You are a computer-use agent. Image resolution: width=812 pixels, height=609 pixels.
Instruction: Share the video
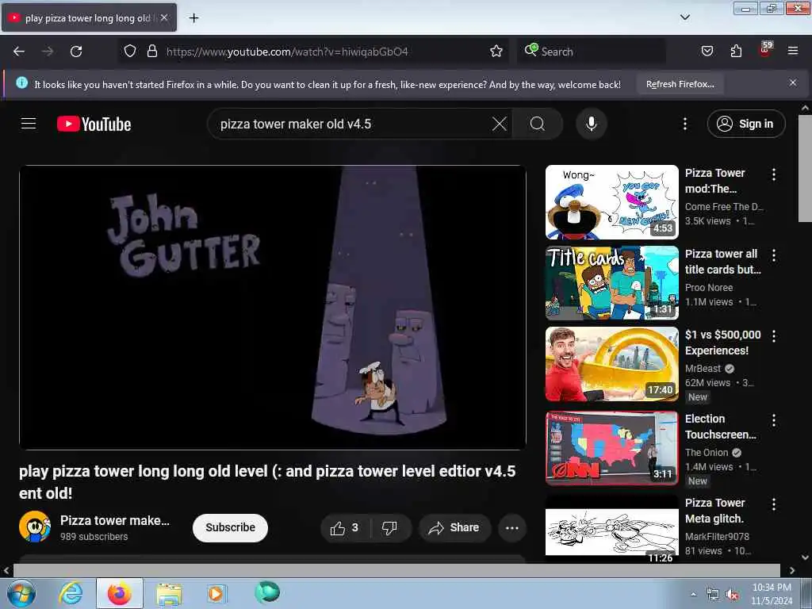coord(454,527)
